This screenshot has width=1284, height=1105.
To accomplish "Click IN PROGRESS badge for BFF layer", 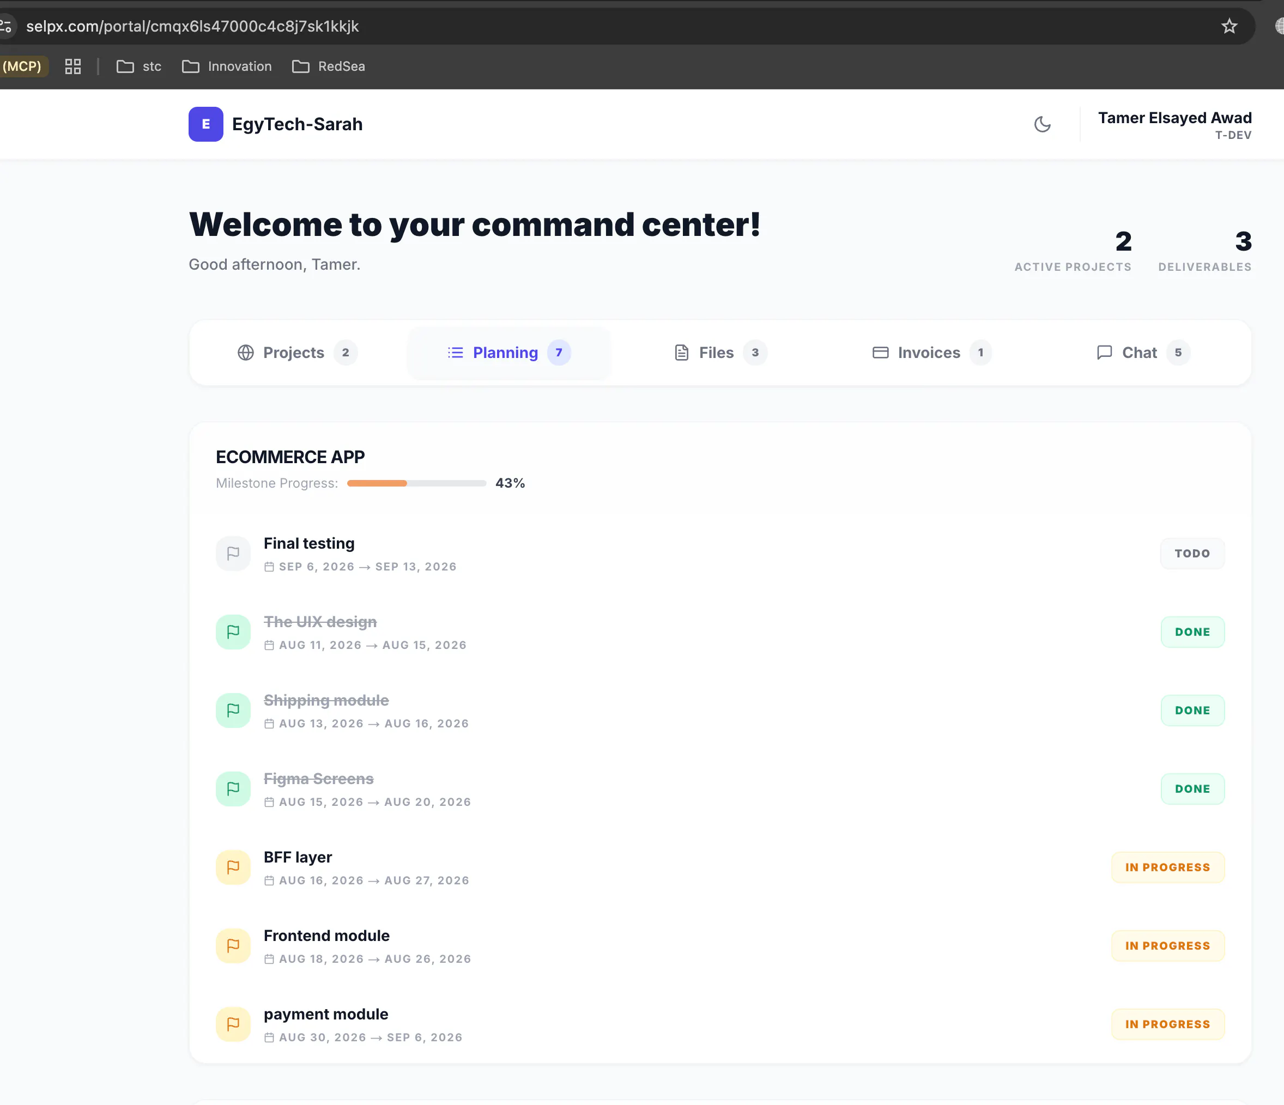I will click(1167, 867).
